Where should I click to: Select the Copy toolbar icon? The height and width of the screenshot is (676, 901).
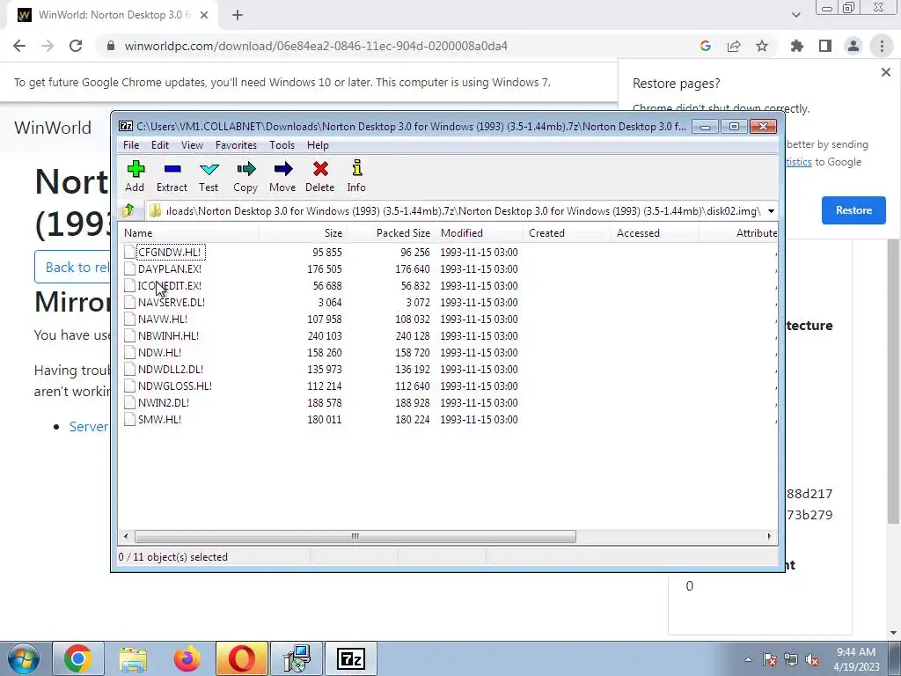245,176
